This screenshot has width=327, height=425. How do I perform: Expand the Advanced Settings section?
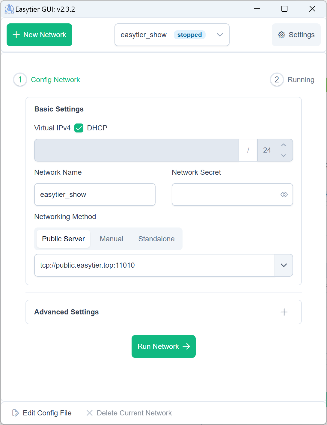pyautogui.click(x=284, y=312)
